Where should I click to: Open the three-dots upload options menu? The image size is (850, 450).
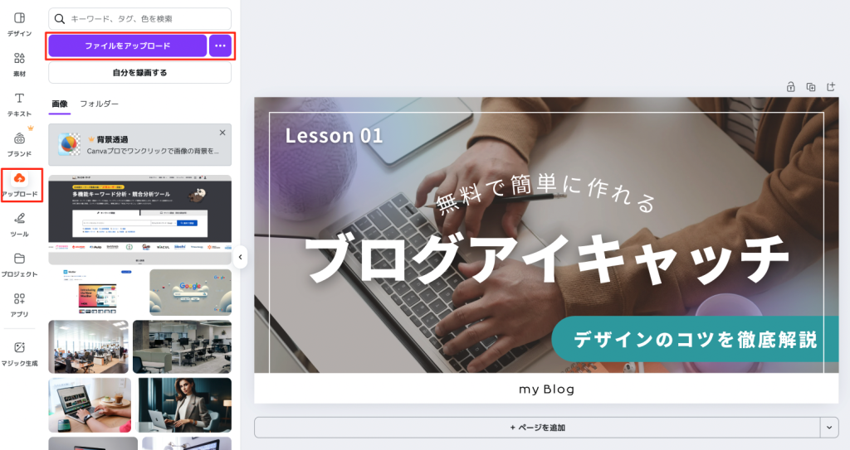(x=220, y=46)
